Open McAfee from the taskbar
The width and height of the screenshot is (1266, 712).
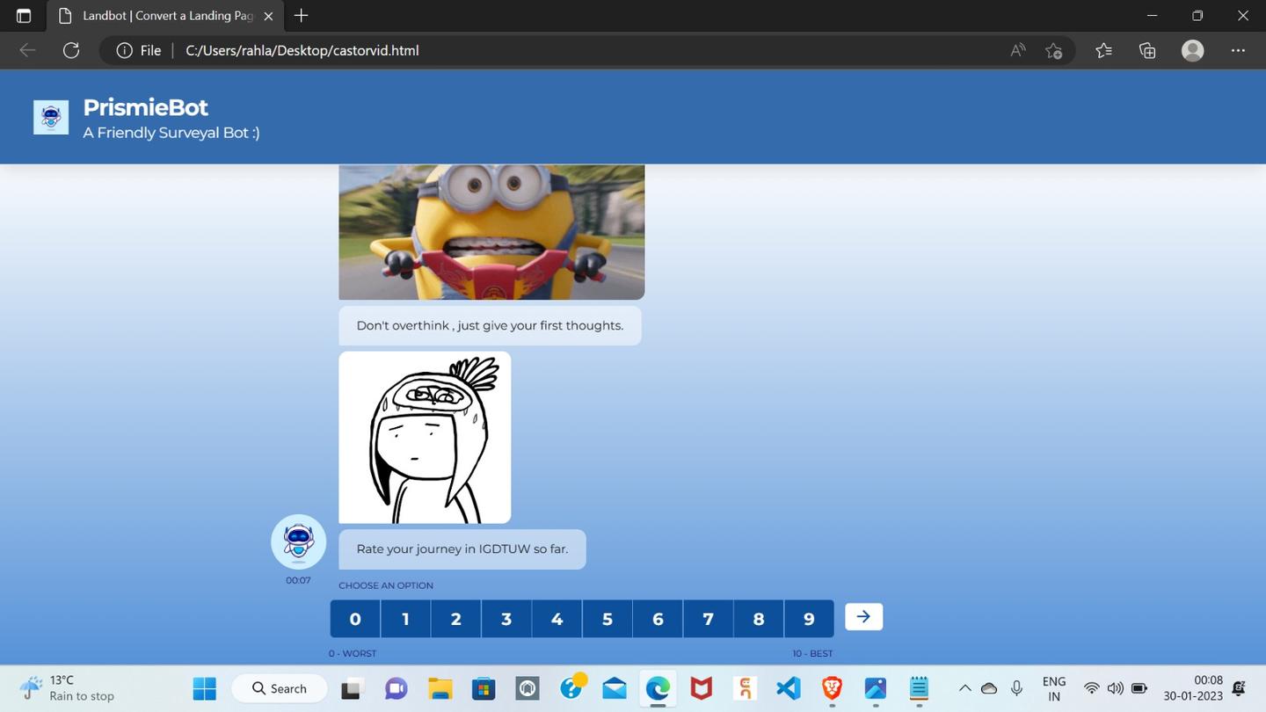tap(701, 688)
